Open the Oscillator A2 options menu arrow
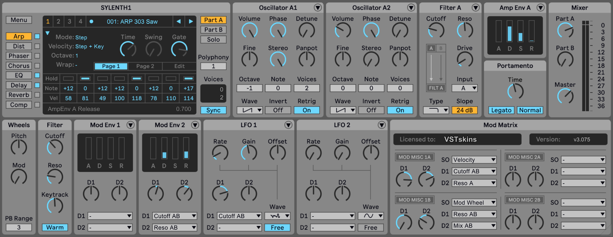The image size is (613, 237). [x=411, y=7]
